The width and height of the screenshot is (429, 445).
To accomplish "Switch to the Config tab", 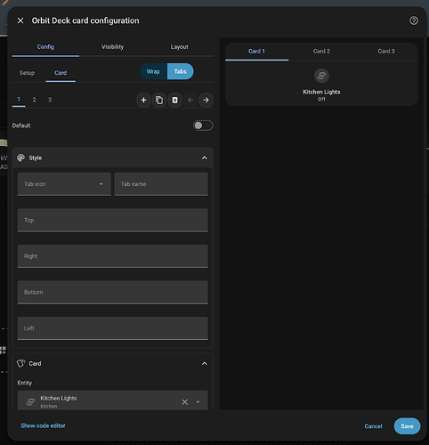I will coord(45,47).
